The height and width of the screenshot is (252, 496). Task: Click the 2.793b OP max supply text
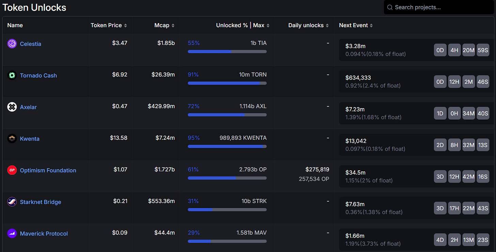point(253,170)
